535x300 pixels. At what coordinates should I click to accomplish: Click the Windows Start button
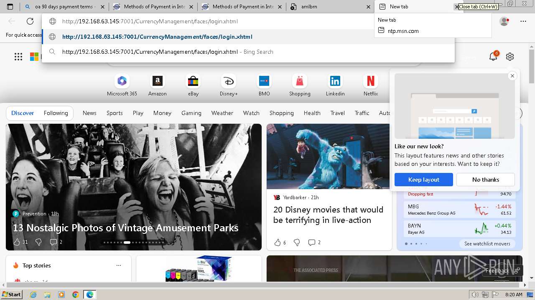tap(11, 295)
